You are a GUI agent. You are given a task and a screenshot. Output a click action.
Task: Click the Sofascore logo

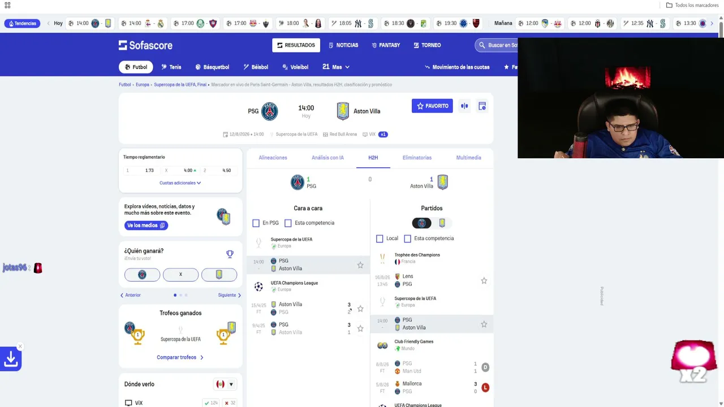(x=145, y=45)
